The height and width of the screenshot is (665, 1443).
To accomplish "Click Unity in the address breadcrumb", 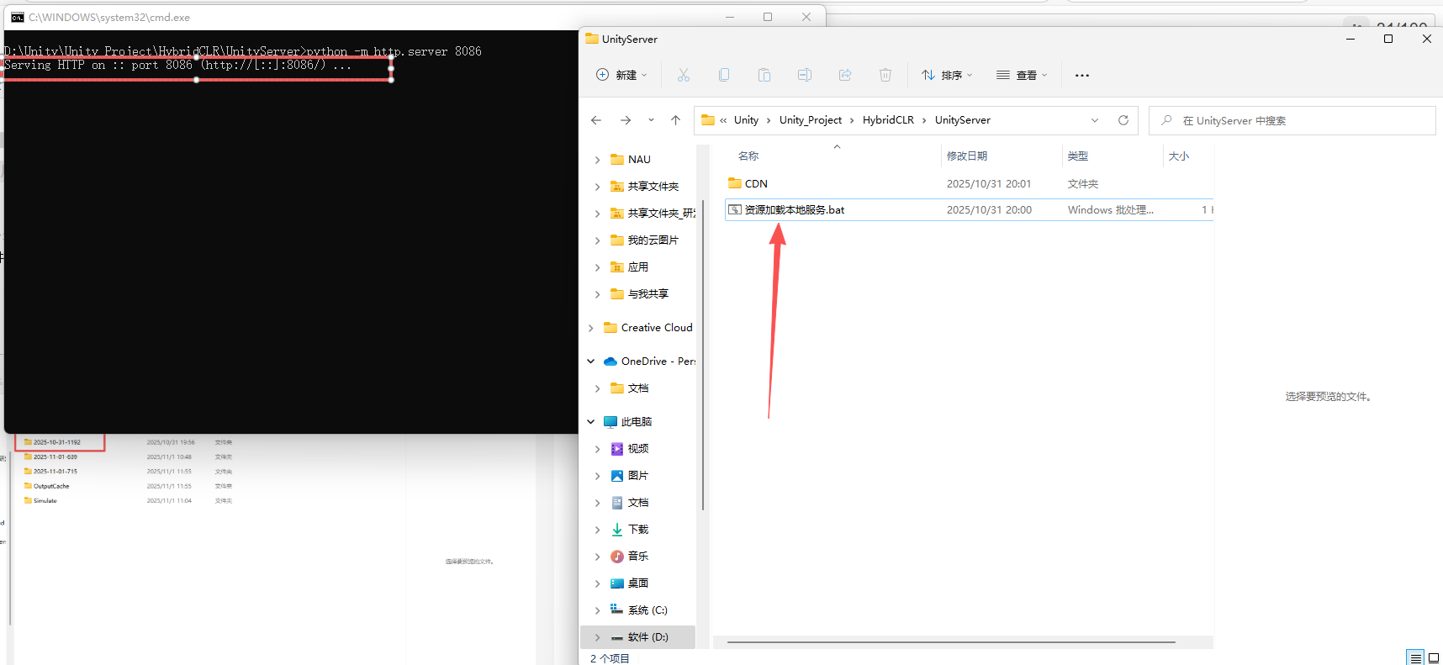I will pos(746,120).
